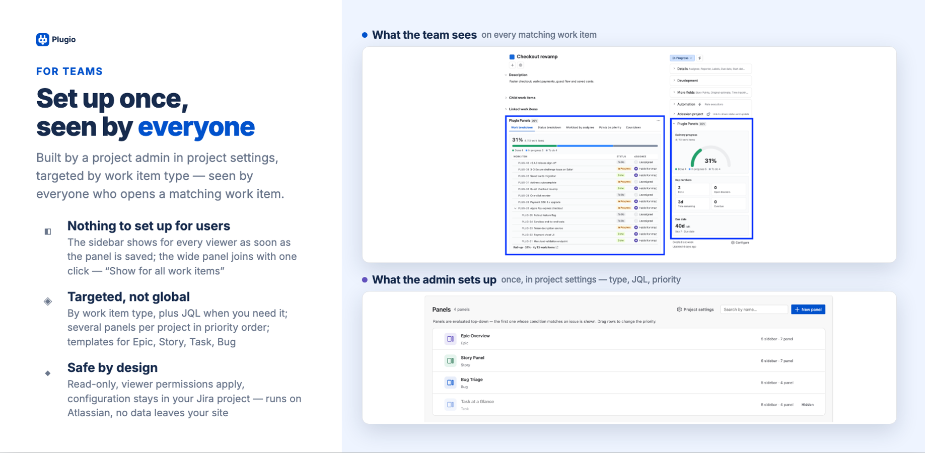Open the Task at a Glance row
The width and height of the screenshot is (925, 453).
tap(628, 405)
